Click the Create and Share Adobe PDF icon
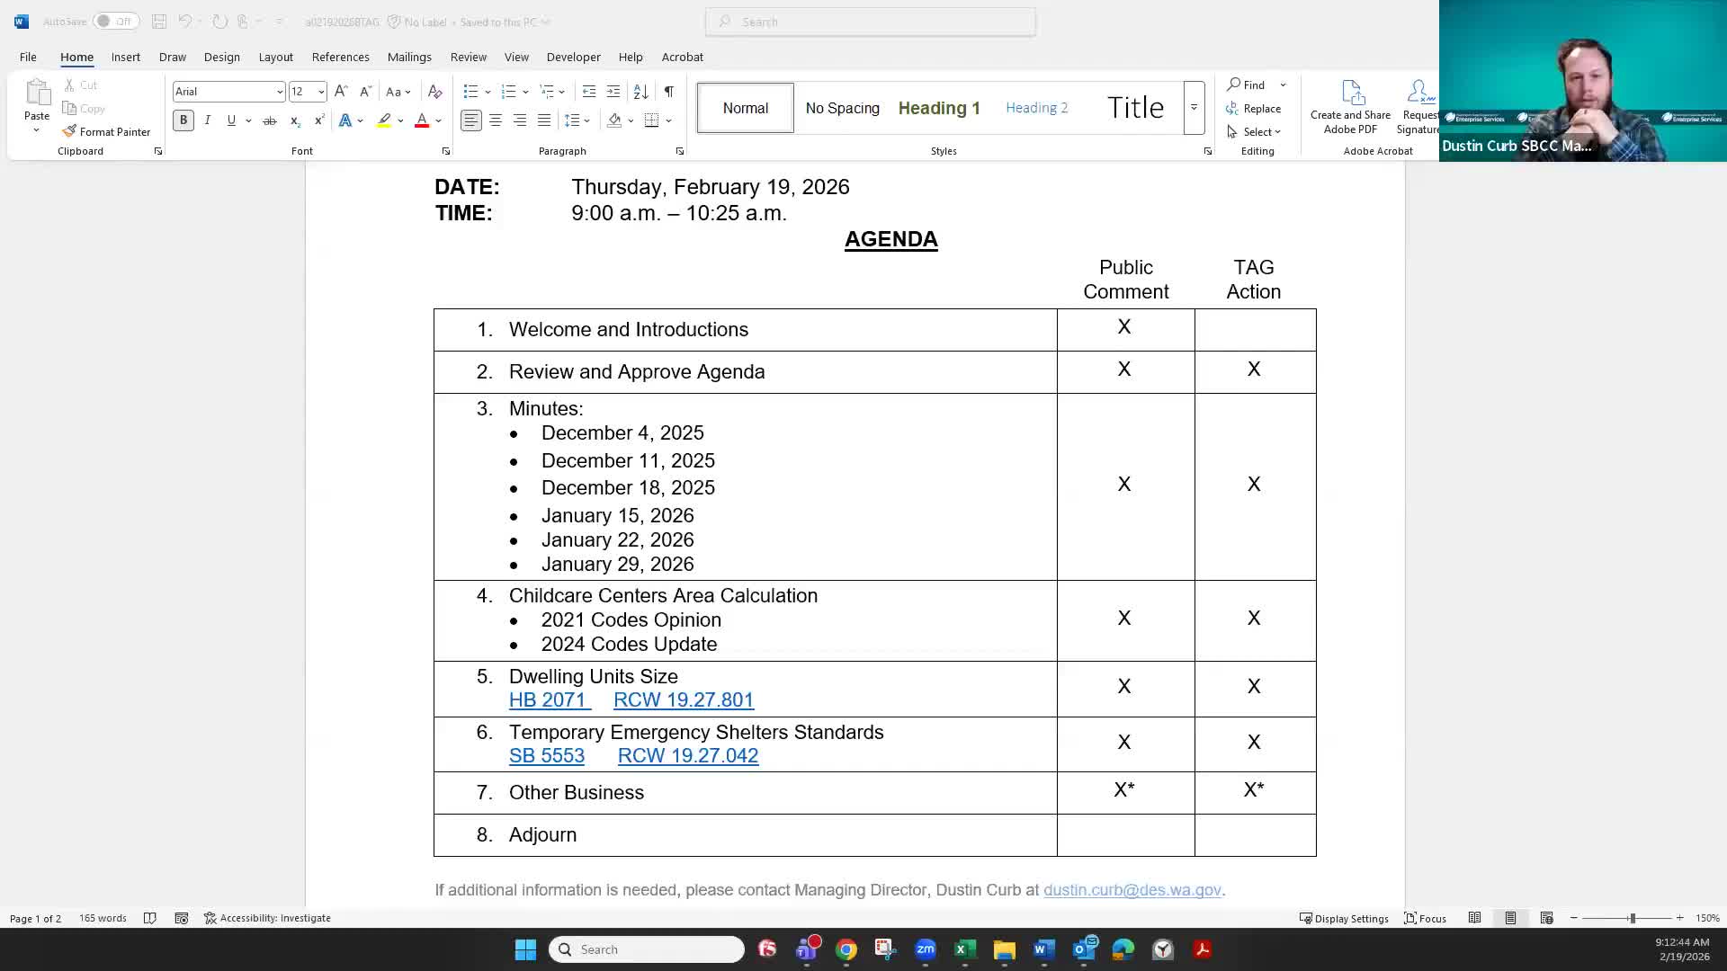1727x971 pixels. coord(1351,94)
